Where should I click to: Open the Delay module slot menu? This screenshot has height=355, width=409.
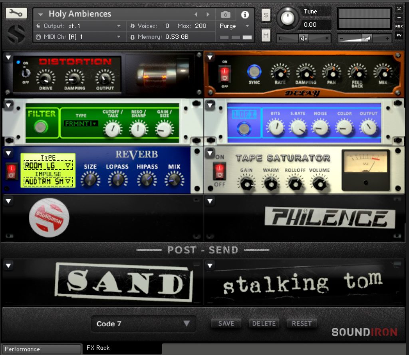210,57
